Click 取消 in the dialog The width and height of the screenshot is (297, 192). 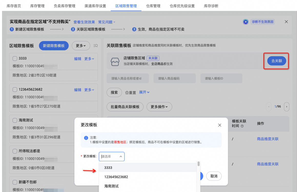(x=214, y=176)
